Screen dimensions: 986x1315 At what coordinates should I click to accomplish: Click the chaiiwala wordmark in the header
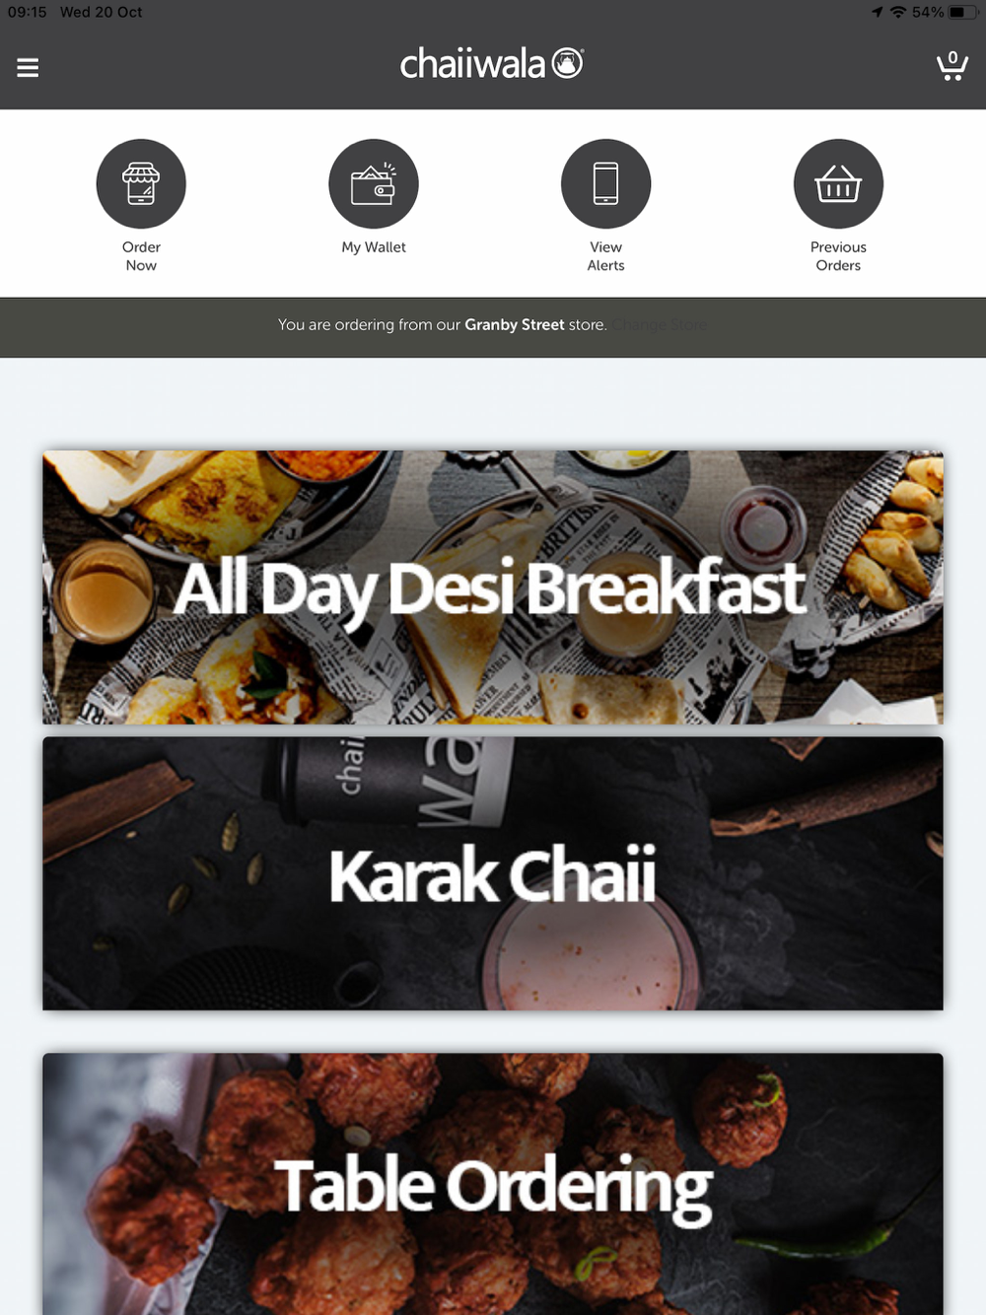coord(472,64)
